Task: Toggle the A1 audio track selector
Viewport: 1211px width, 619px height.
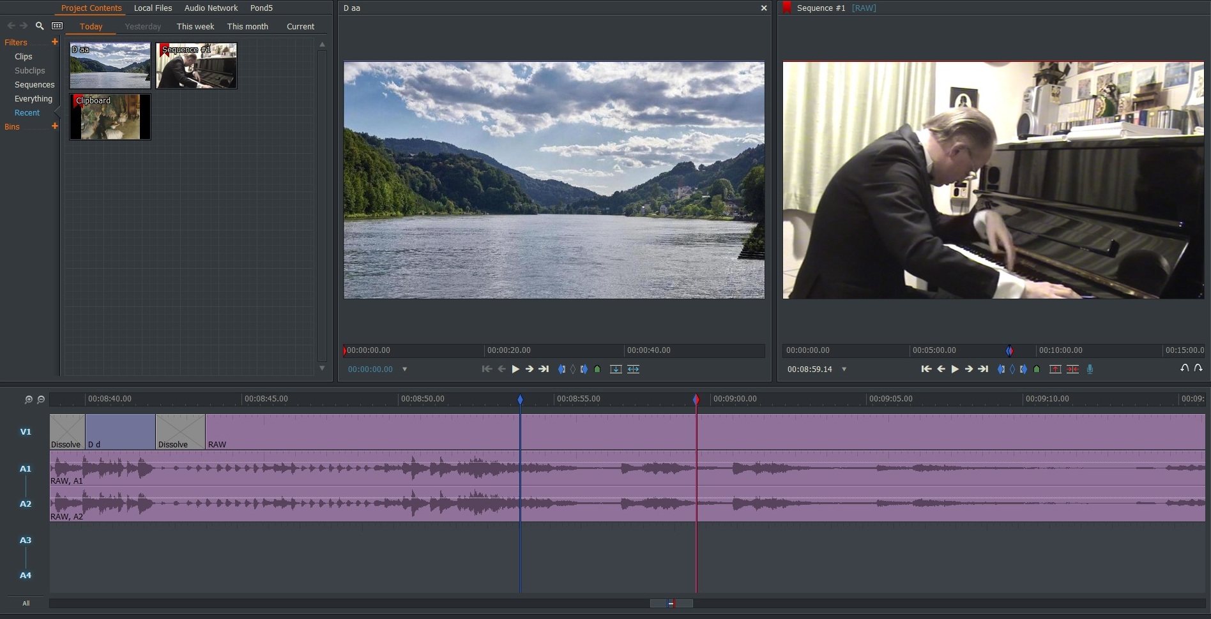Action: [26, 469]
